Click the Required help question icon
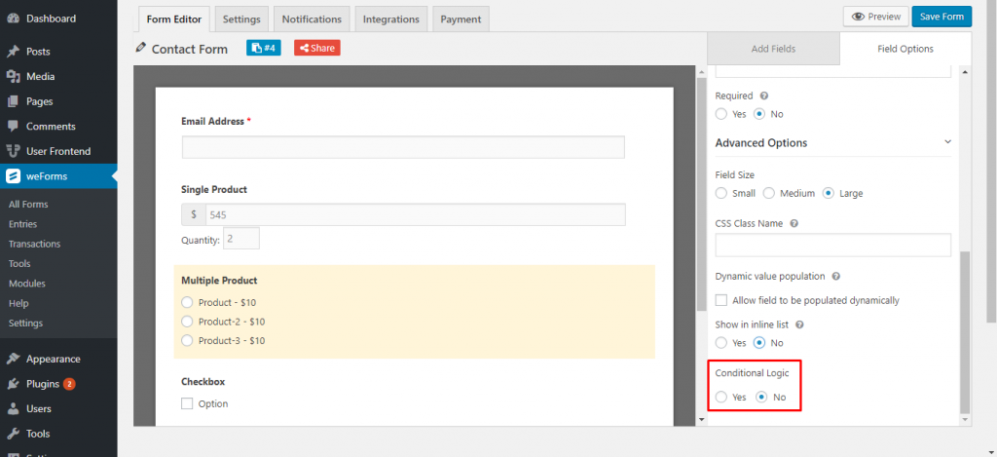The image size is (997, 457). [764, 95]
